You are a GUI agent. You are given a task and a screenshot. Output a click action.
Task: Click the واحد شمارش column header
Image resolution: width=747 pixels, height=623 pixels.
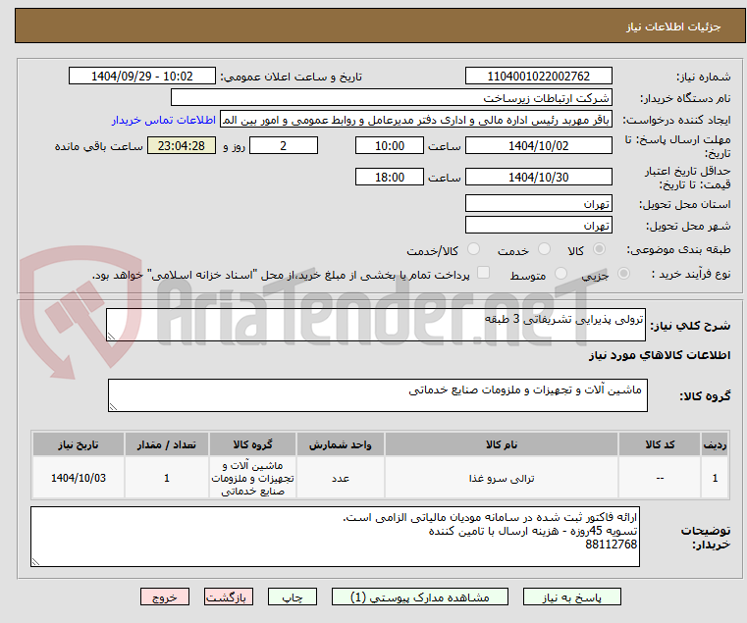coord(341,444)
